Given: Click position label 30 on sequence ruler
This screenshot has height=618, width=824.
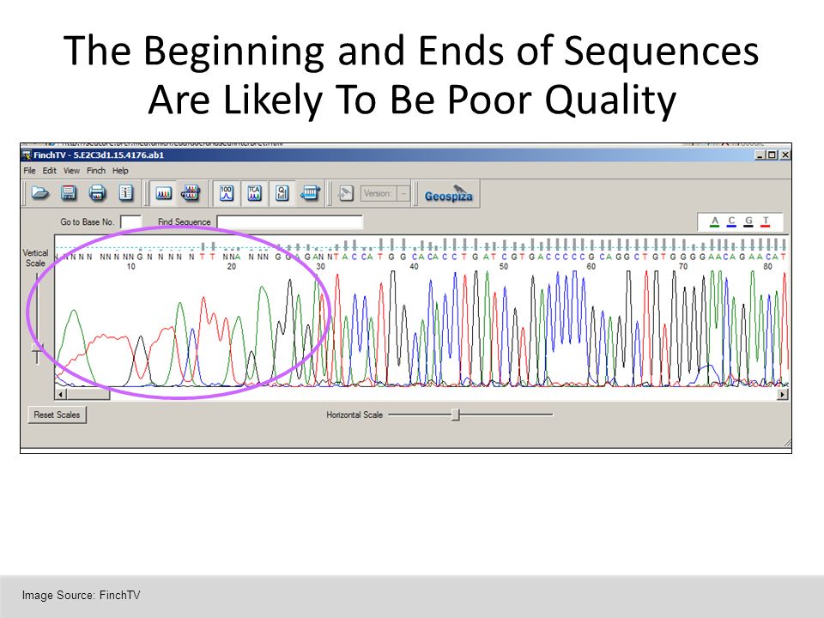Looking at the screenshot, I should click(320, 266).
